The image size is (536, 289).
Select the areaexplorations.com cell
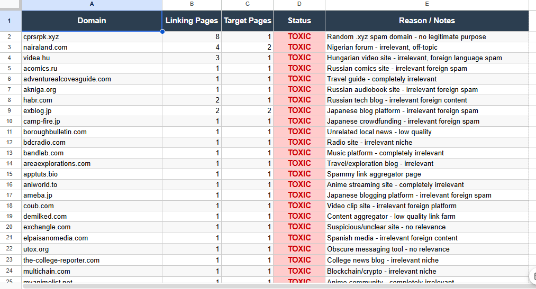pyautogui.click(x=92, y=164)
